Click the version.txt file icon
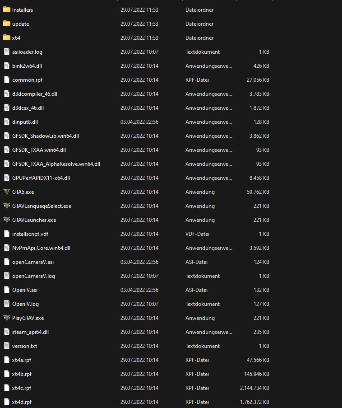This screenshot has width=342, height=408. point(7,346)
